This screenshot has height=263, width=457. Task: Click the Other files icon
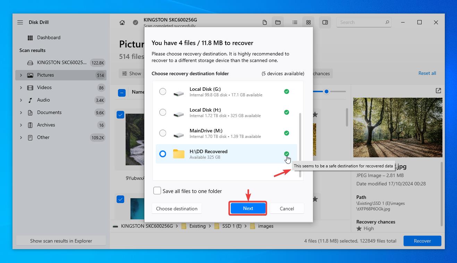click(30, 138)
